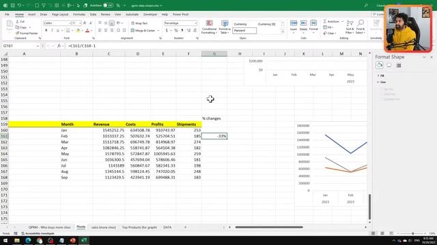Switch to the Formulas ribbon tab
Image resolution: width=437 pixels, height=245 pixels.
[x=79, y=14]
